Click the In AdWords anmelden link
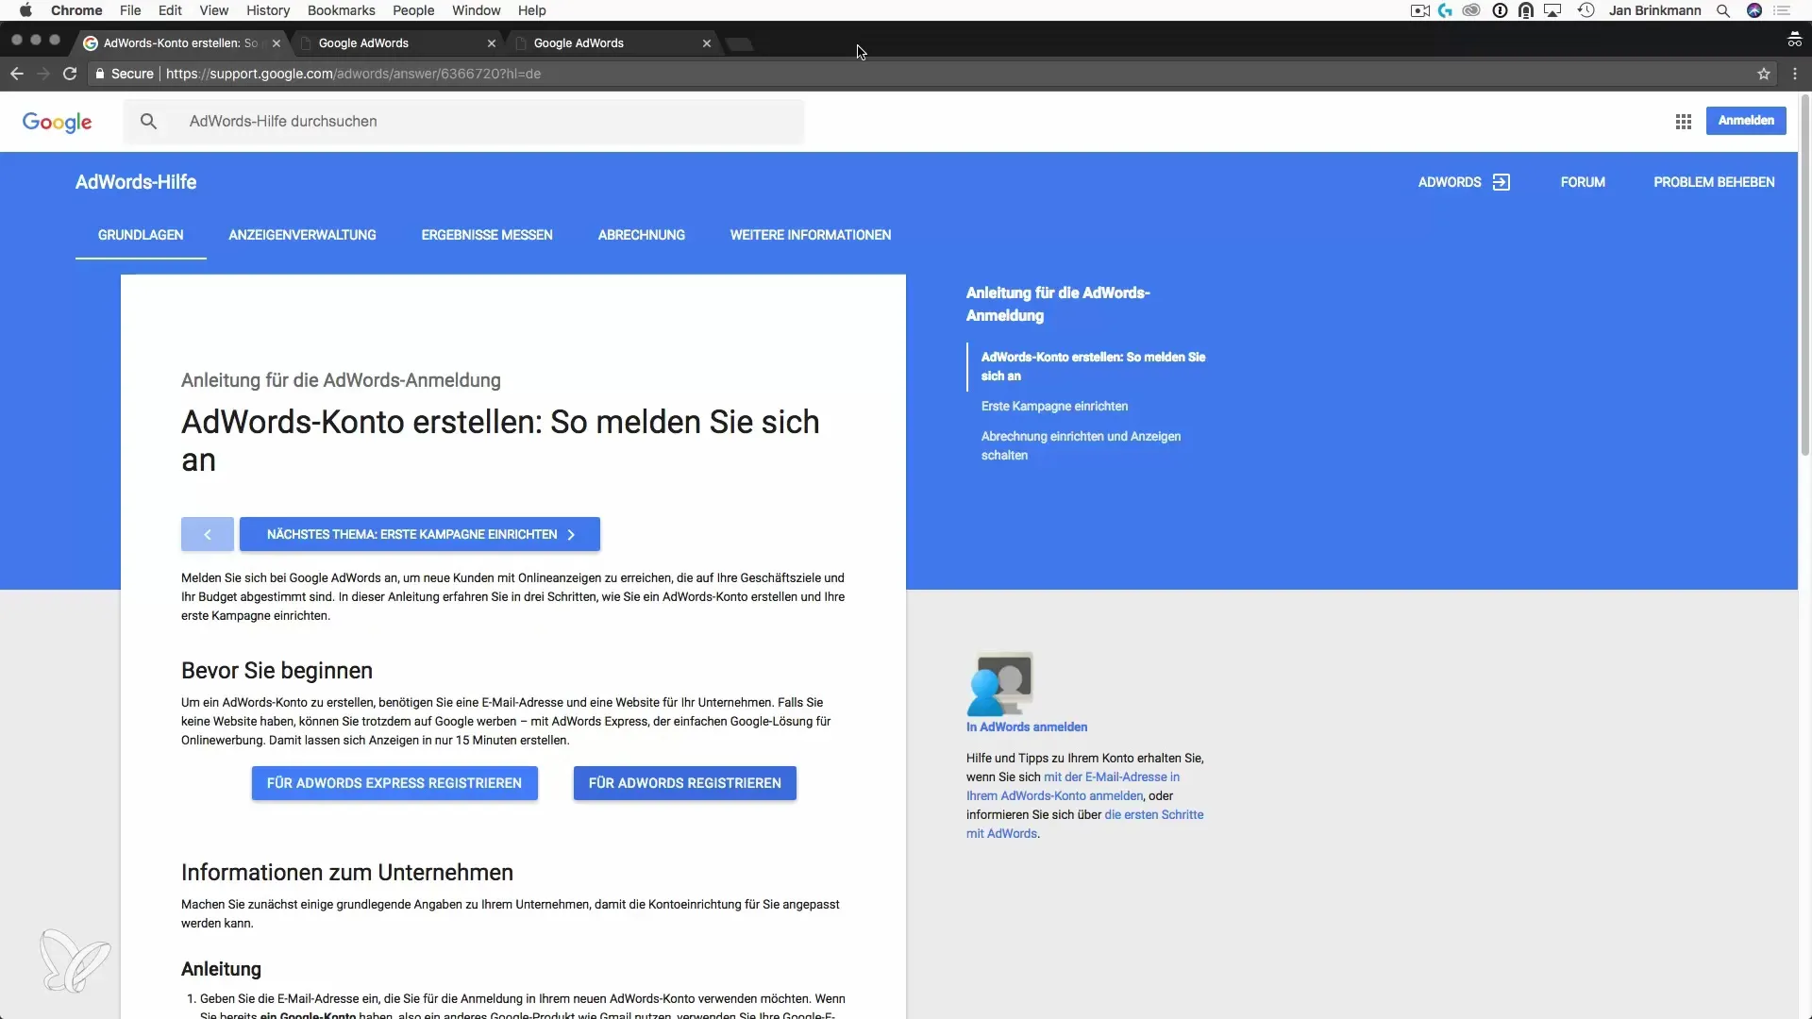The image size is (1812, 1019). pos(1027,727)
